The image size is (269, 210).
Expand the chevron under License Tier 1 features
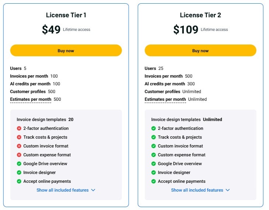coord(93,190)
